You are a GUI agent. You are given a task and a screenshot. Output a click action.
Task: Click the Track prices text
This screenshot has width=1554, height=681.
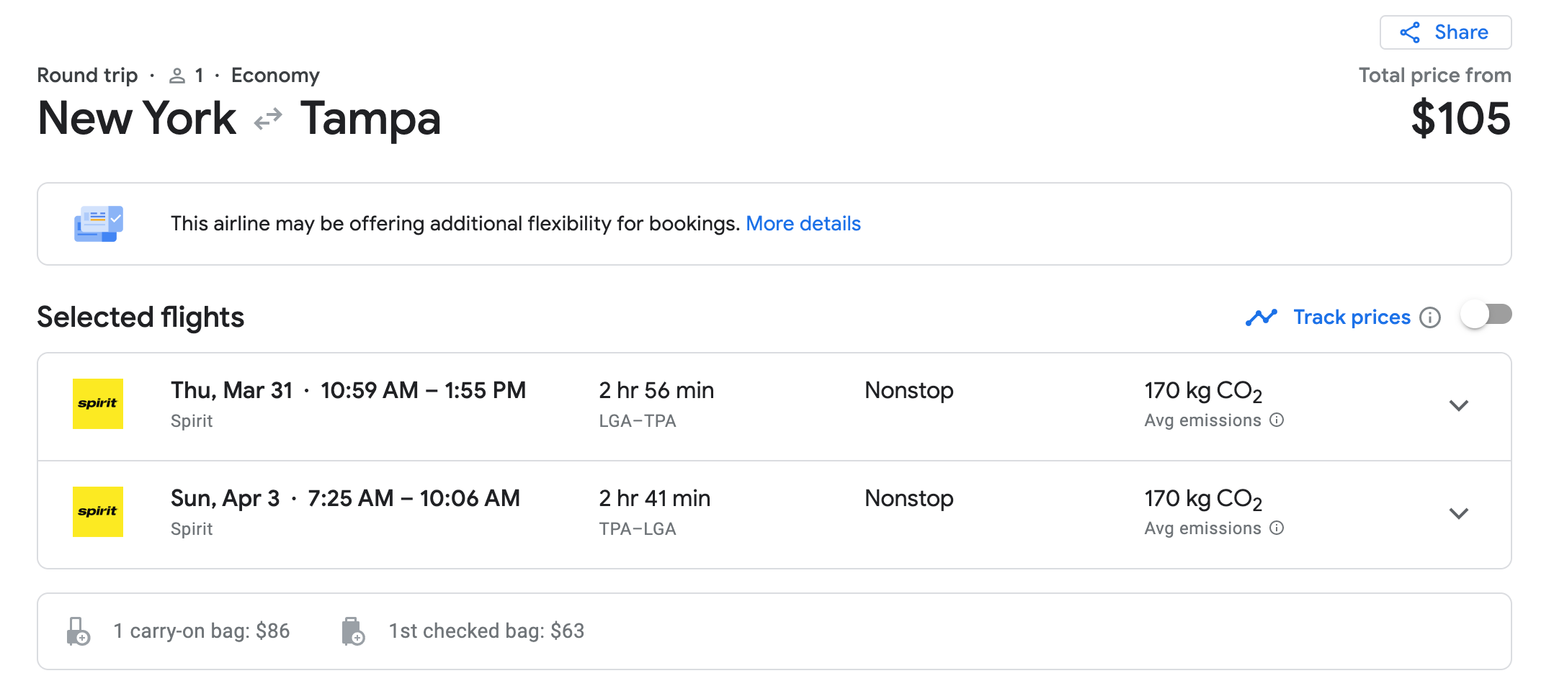click(1352, 317)
